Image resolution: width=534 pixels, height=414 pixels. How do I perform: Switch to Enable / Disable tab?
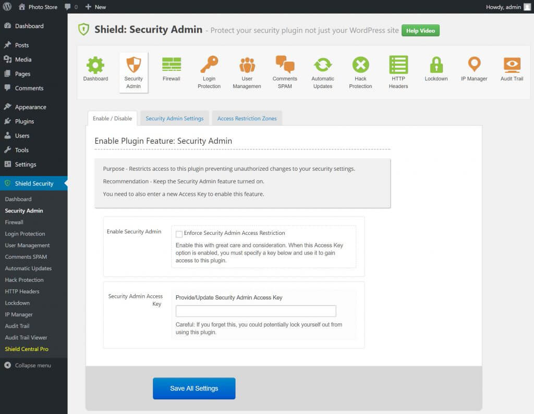click(113, 118)
